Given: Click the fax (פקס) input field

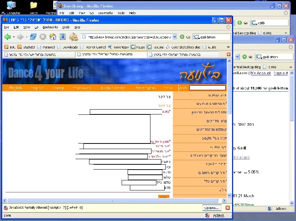Looking at the screenshot, I should pyautogui.click(x=147, y=188).
